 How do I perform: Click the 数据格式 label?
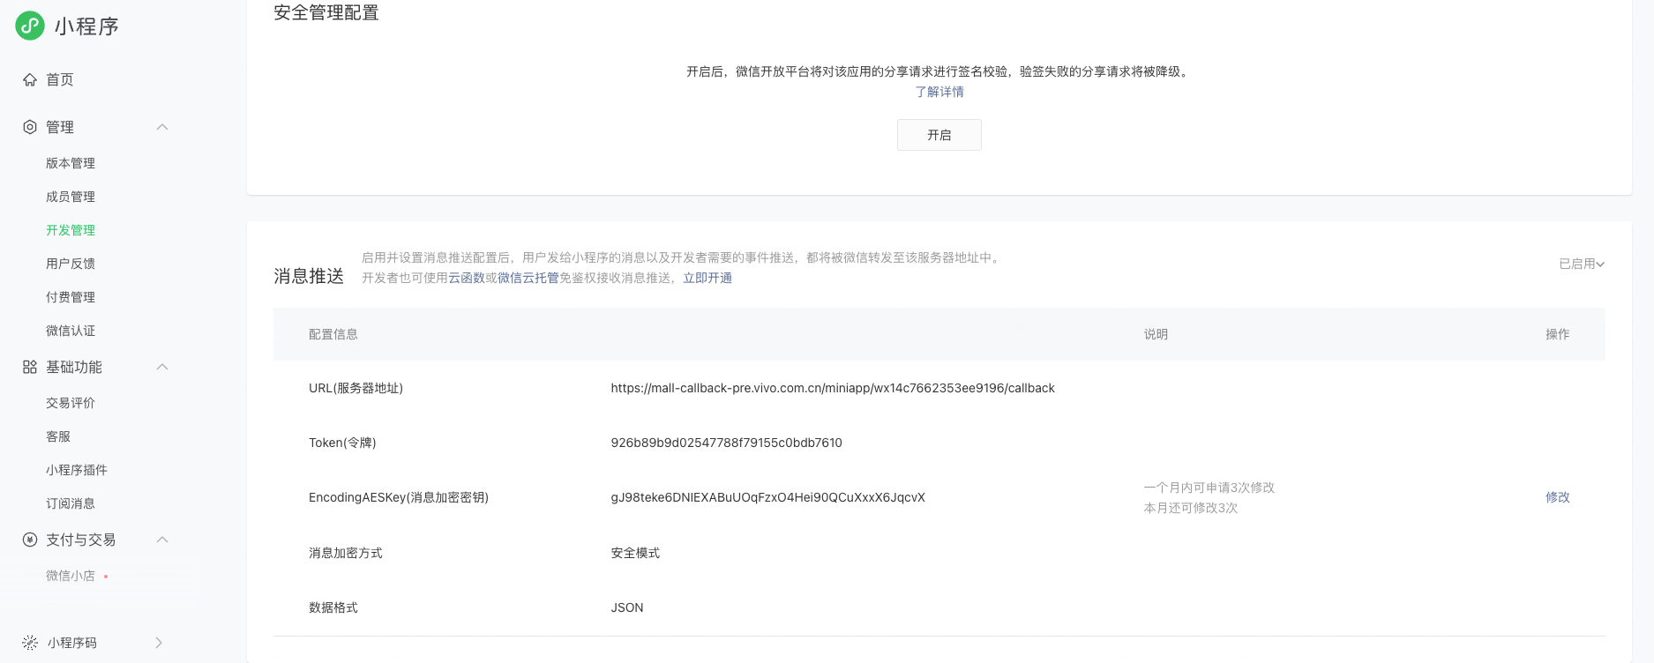(x=333, y=607)
